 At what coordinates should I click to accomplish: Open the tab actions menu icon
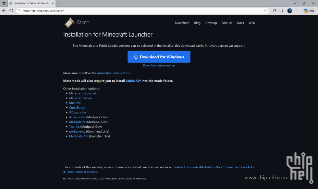pos(4,3)
